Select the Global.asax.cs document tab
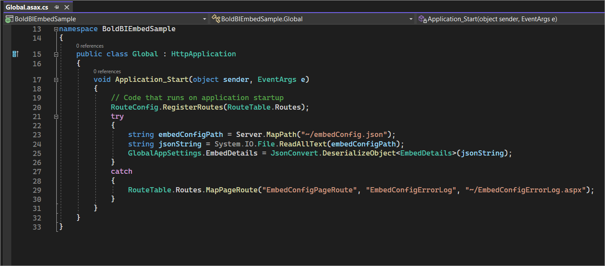The width and height of the screenshot is (605, 266). click(27, 6)
